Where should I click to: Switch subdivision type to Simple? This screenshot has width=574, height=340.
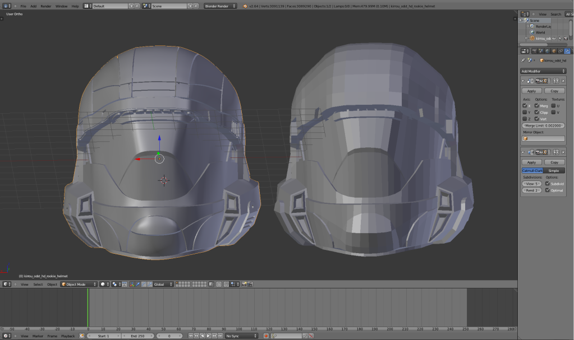(553, 170)
